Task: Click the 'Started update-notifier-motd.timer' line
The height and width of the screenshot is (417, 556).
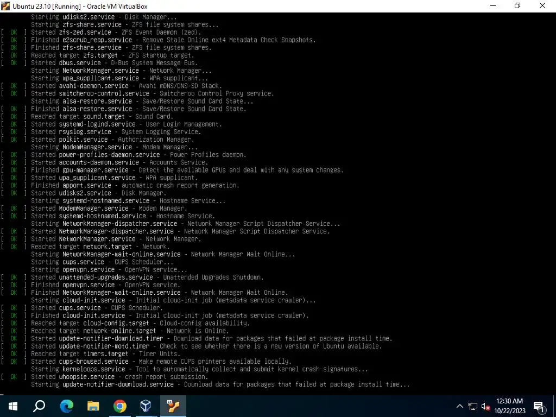Action: point(192,346)
